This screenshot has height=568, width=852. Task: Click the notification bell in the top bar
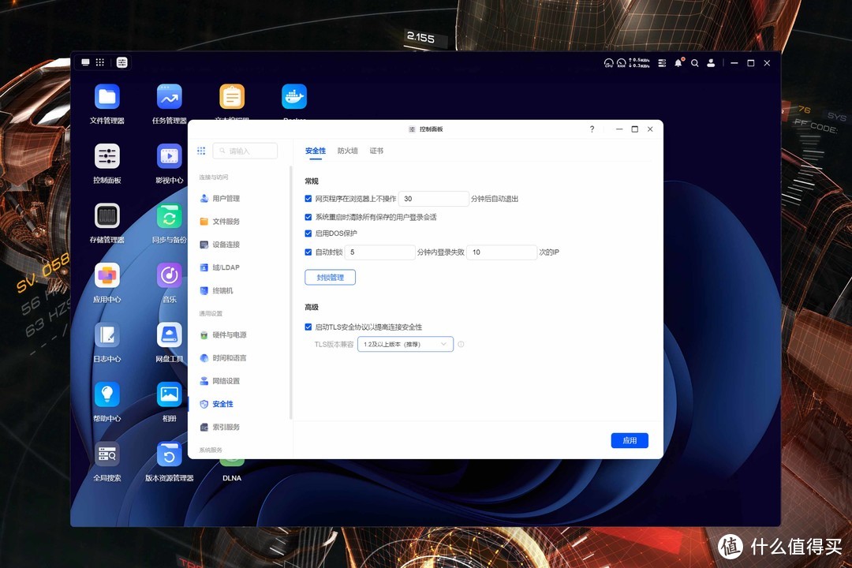[x=678, y=62]
